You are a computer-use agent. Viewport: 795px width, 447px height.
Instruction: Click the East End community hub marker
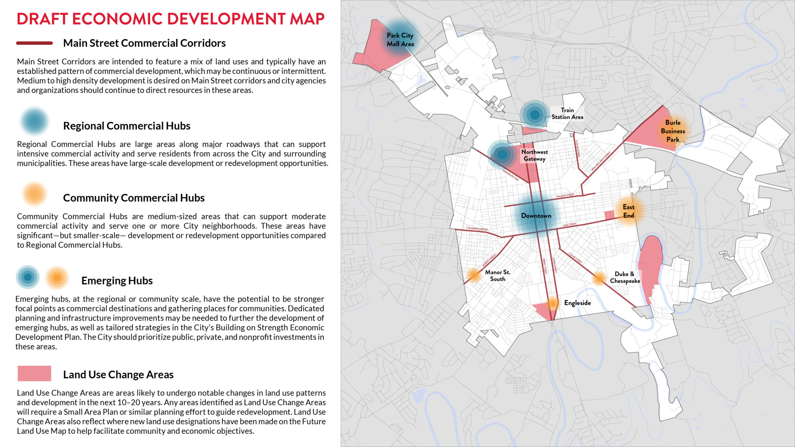click(x=628, y=211)
